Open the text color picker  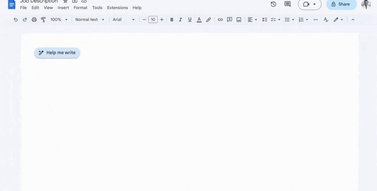[199, 20]
